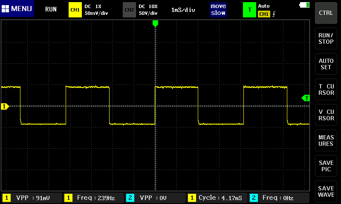Click the RUN status indicator
This screenshot has height=204, width=341.
click(x=51, y=9)
